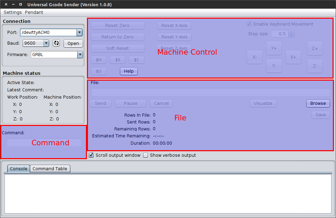Click the Machine Position label
This screenshot has width=336, height=218.
click(63, 97)
